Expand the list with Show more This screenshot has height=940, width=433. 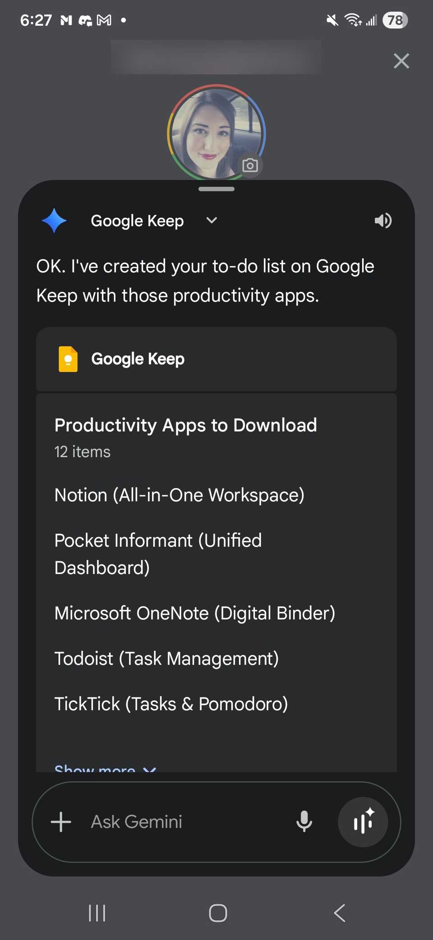(105, 767)
